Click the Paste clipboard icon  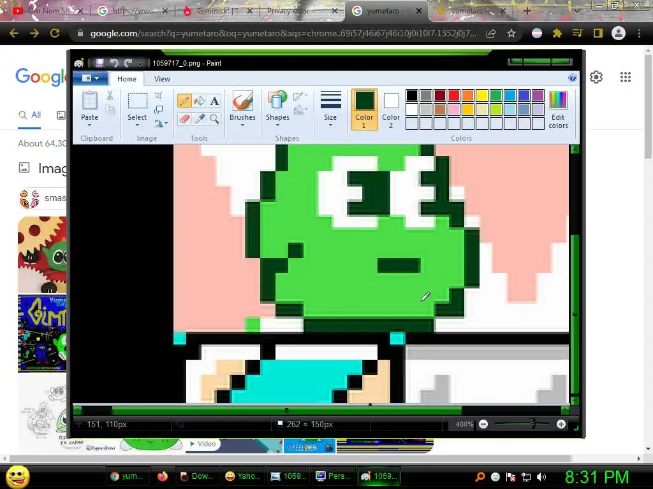89,101
